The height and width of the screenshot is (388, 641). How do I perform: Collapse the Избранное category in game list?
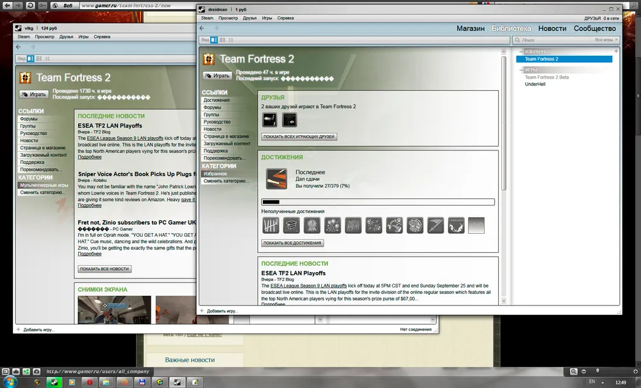521,51
